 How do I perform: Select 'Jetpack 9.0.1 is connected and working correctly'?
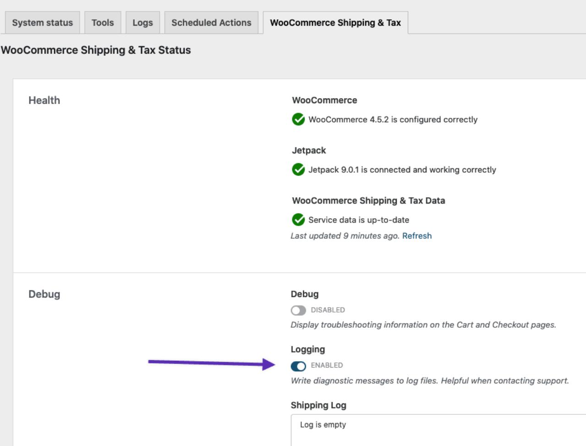(402, 170)
